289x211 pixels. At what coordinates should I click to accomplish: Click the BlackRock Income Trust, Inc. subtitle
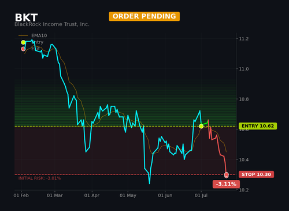(52, 24)
